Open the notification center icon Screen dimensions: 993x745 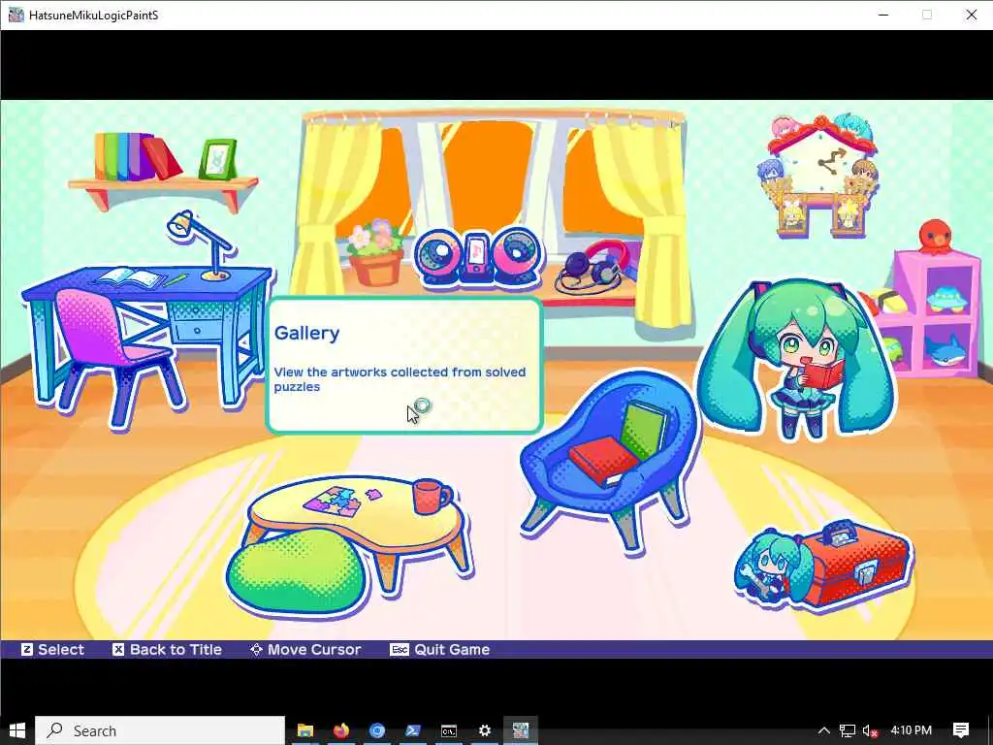click(x=961, y=730)
